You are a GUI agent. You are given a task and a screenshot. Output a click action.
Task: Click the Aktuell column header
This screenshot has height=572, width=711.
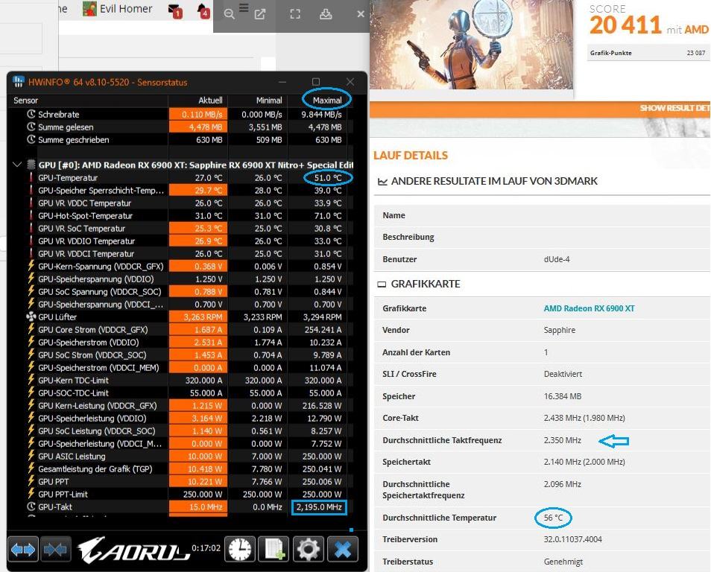coord(210,100)
